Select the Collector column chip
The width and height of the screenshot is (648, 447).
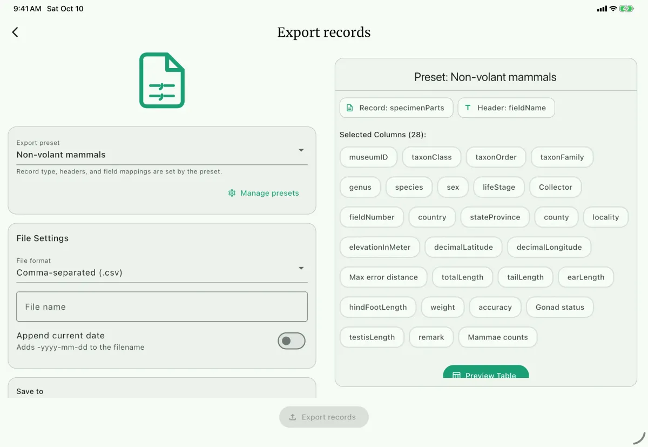(556, 187)
